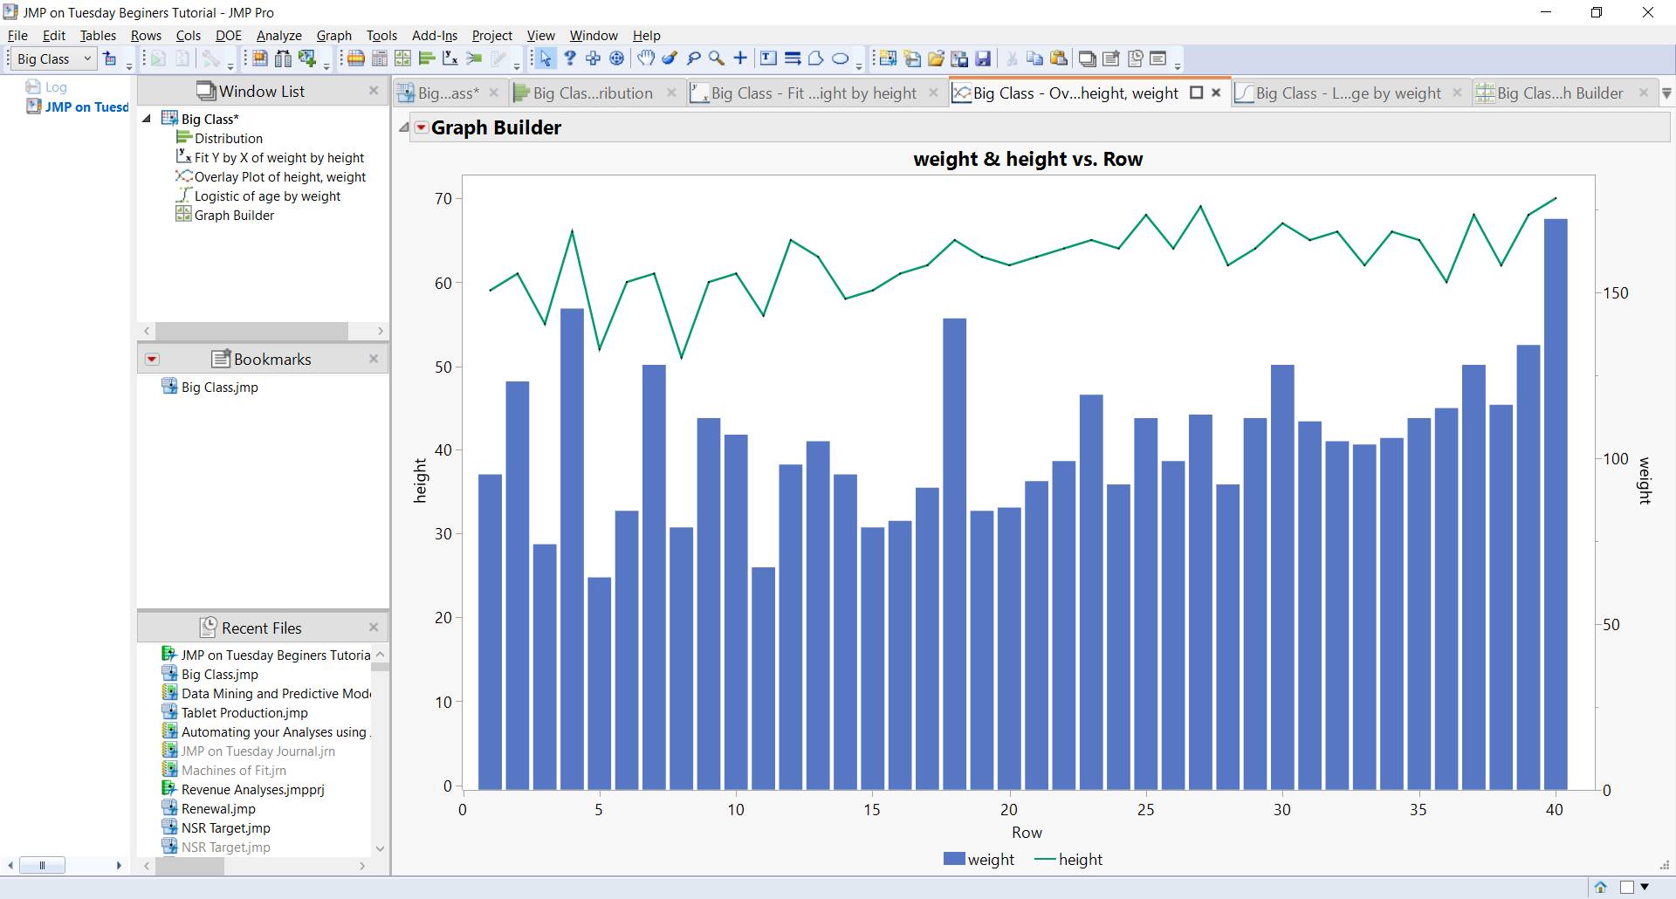
Task: Choose the Crosshairs tool
Action: click(x=740, y=58)
